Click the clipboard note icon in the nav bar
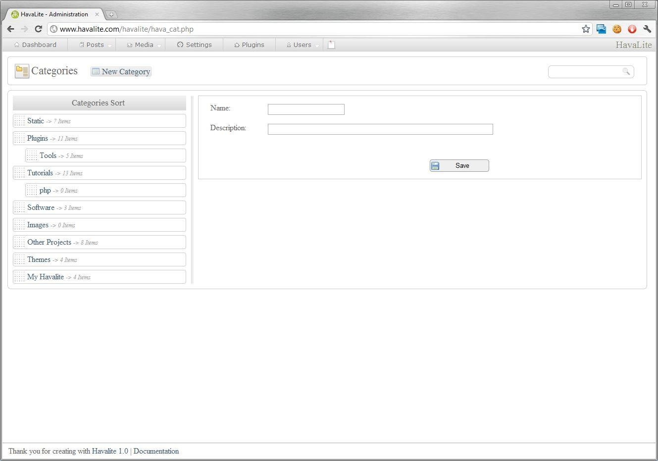The height and width of the screenshot is (461, 658). 331,45
